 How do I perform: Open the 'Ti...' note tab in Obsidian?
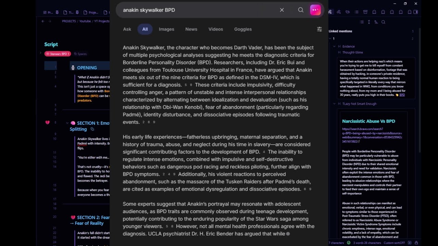pyautogui.click(x=68, y=12)
